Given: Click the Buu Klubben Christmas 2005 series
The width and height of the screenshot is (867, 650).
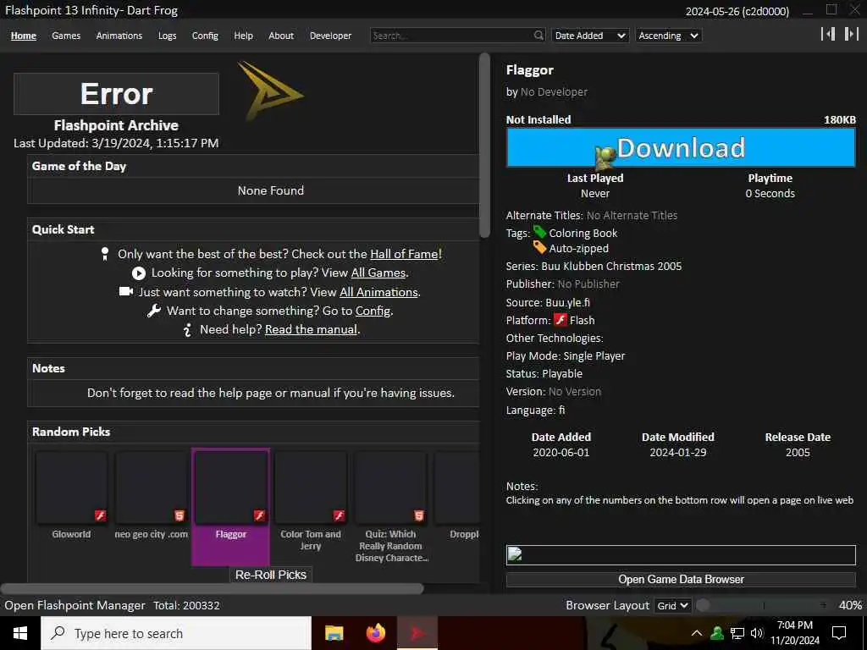Looking at the screenshot, I should tap(611, 266).
